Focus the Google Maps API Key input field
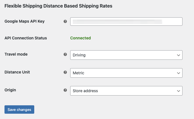 (126, 22)
